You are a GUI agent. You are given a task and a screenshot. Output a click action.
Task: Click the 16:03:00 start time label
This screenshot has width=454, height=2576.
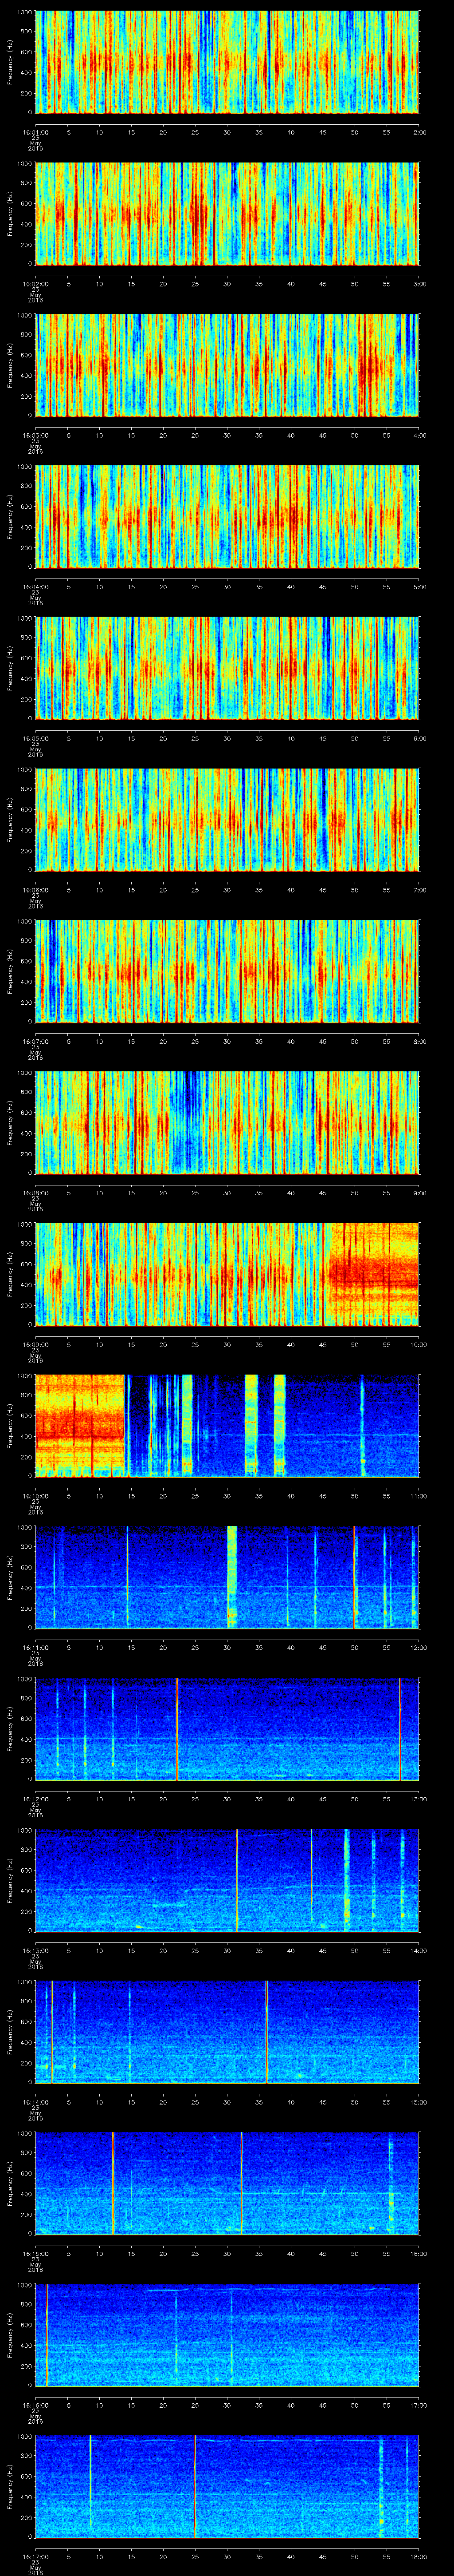35,435
